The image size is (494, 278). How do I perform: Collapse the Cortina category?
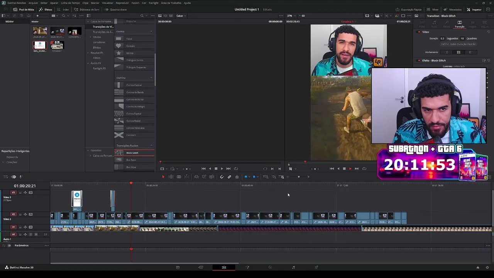pos(151,78)
